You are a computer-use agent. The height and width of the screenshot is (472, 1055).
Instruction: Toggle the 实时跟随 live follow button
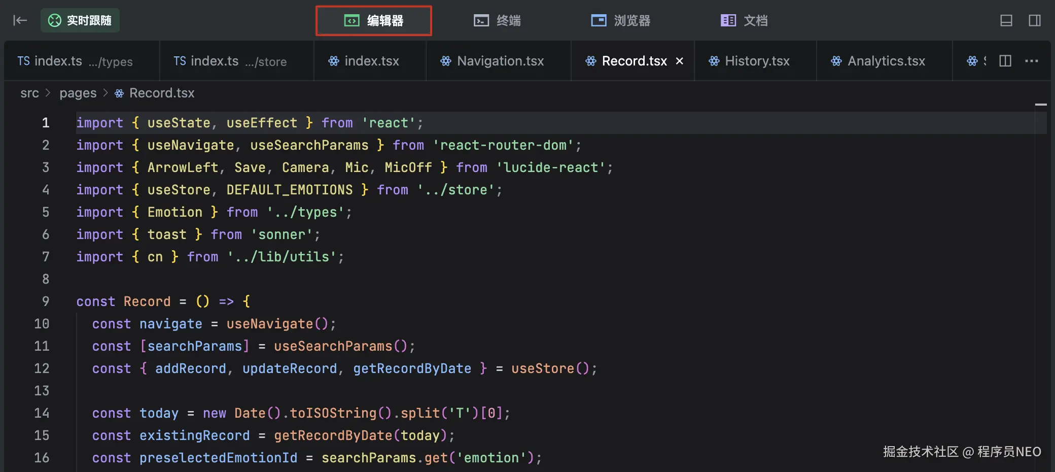[80, 20]
